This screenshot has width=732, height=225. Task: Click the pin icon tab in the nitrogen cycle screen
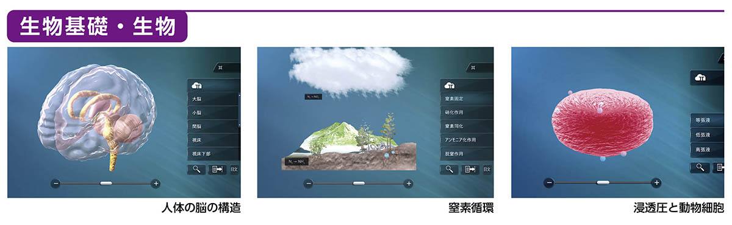click(x=479, y=68)
